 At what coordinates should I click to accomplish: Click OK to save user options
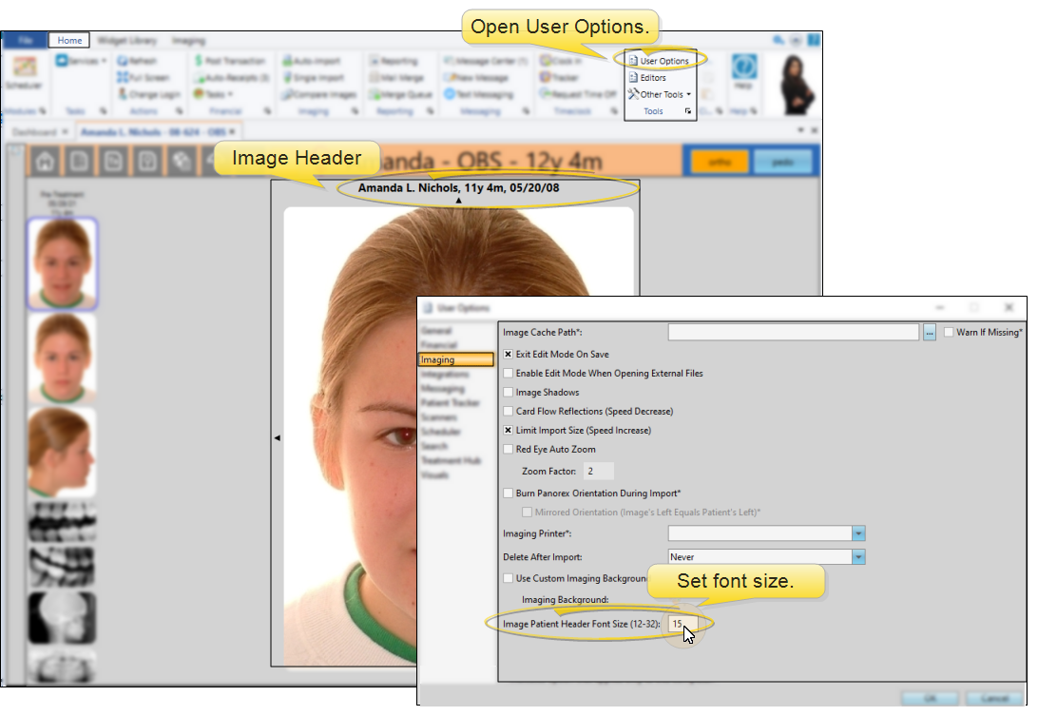(930, 697)
